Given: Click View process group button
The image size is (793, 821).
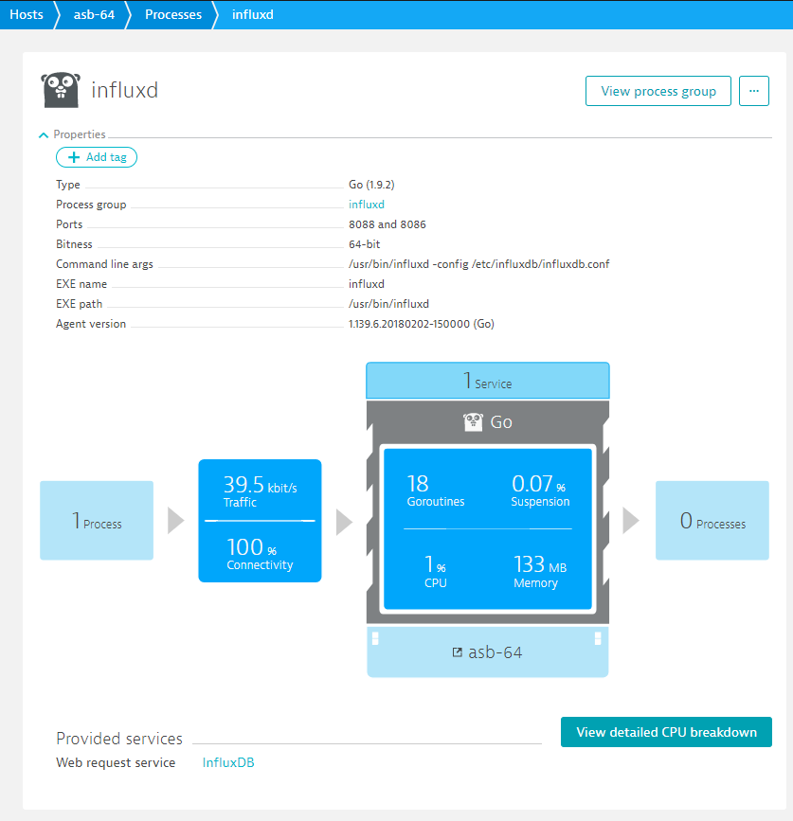Looking at the screenshot, I should [x=658, y=91].
